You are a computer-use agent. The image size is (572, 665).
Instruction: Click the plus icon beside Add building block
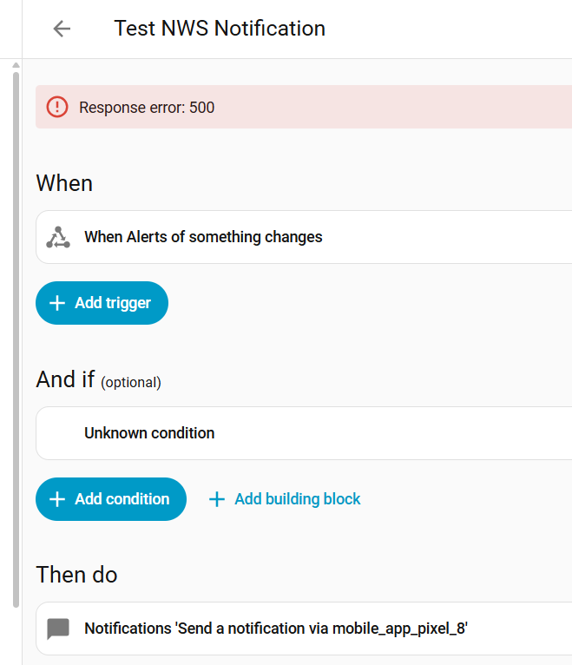coord(217,499)
